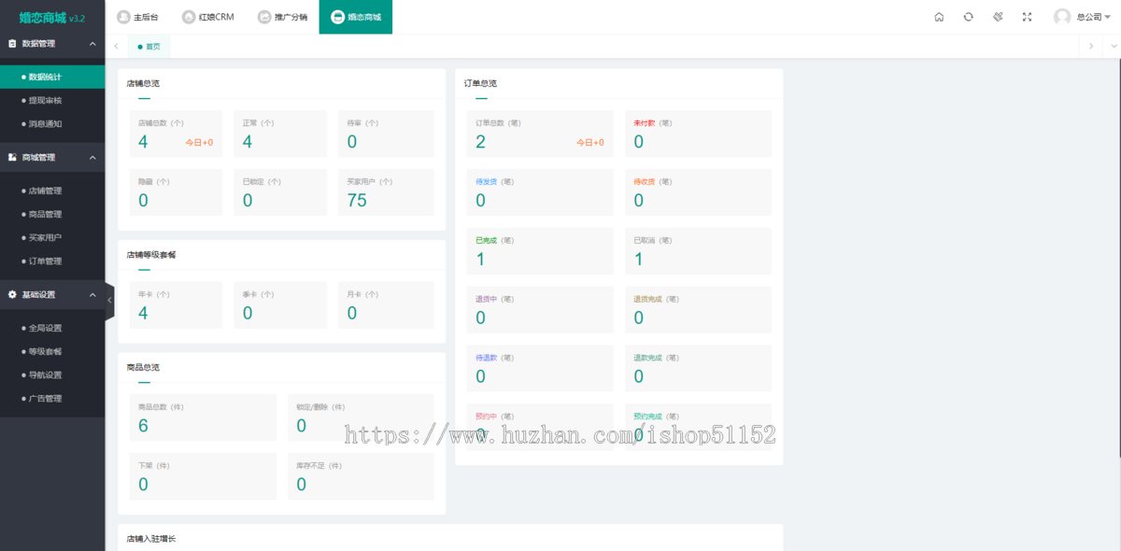Click the 已取消 orders stat card

698,251
